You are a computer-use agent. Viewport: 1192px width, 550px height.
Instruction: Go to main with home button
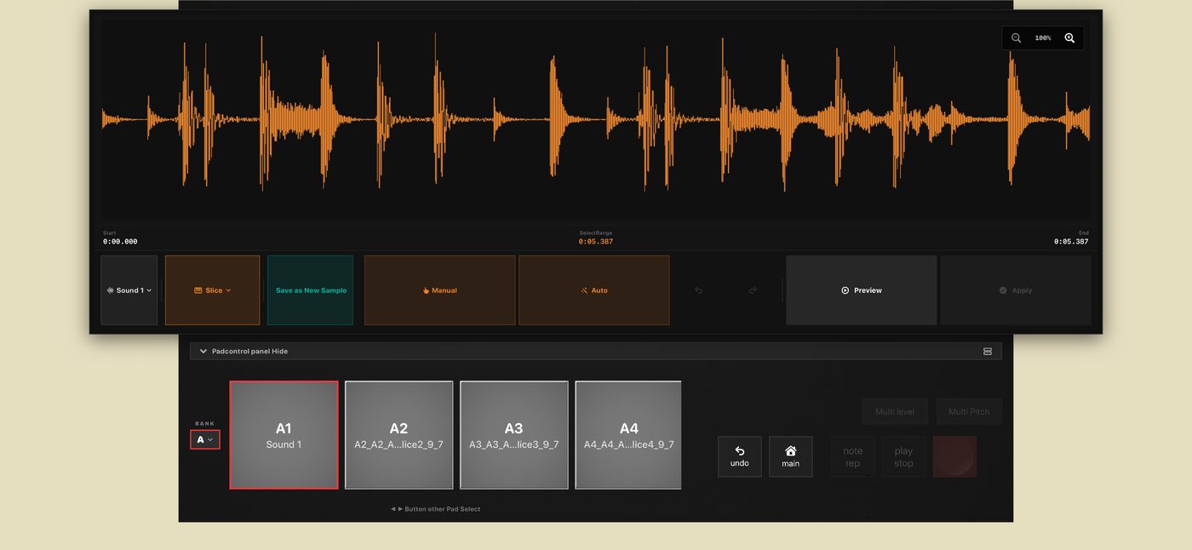(x=790, y=456)
